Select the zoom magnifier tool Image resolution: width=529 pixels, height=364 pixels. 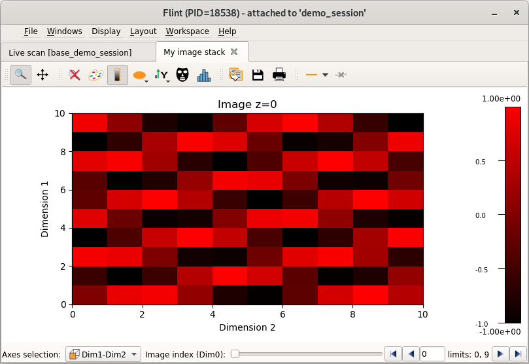21,75
